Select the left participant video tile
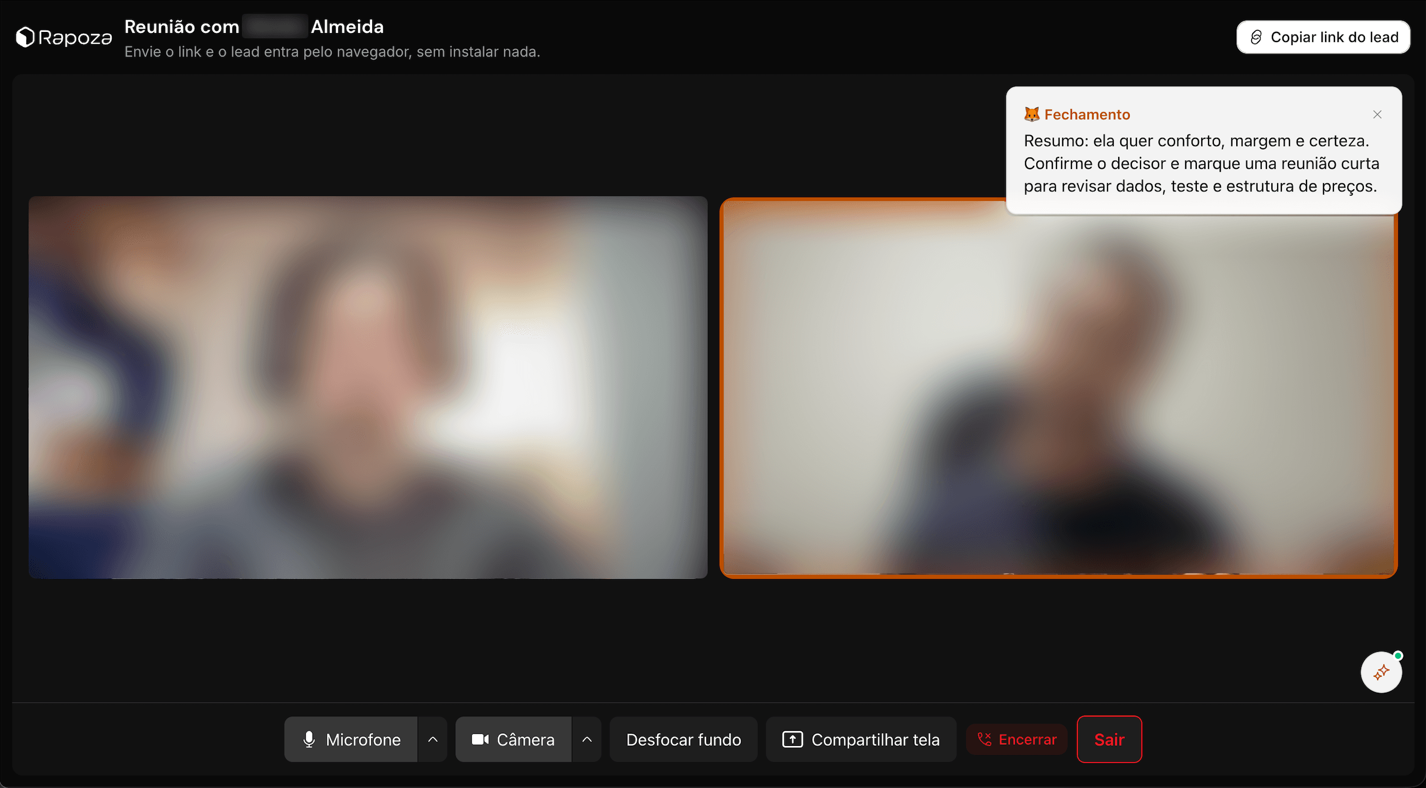Screen dimensions: 1426x788 (368, 388)
